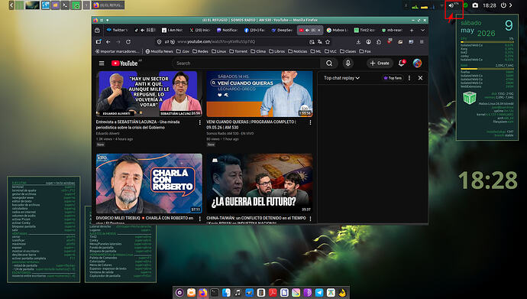Open the Firefox application hamburger menu
This screenshot has width=527, height=299.
point(422,42)
